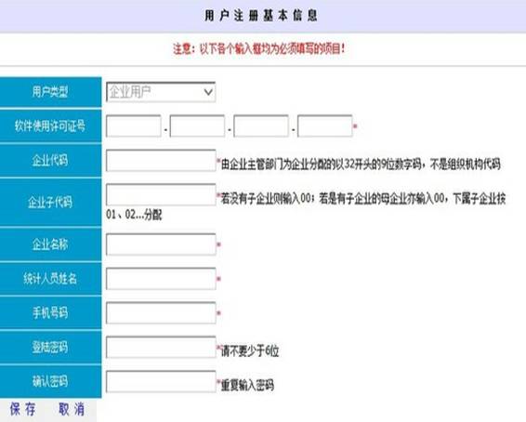Select the 软件使用许可证号 label cell
The image size is (526, 422).
click(51, 126)
